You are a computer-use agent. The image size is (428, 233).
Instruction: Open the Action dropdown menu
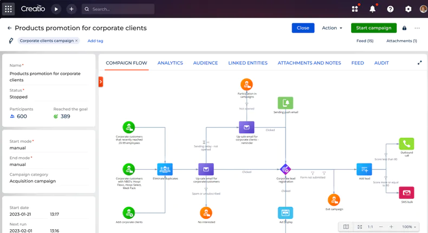pyautogui.click(x=332, y=28)
